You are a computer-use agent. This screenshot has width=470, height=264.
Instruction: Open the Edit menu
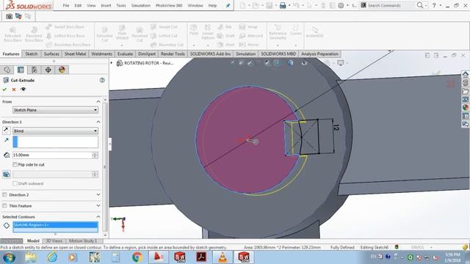[78, 5]
